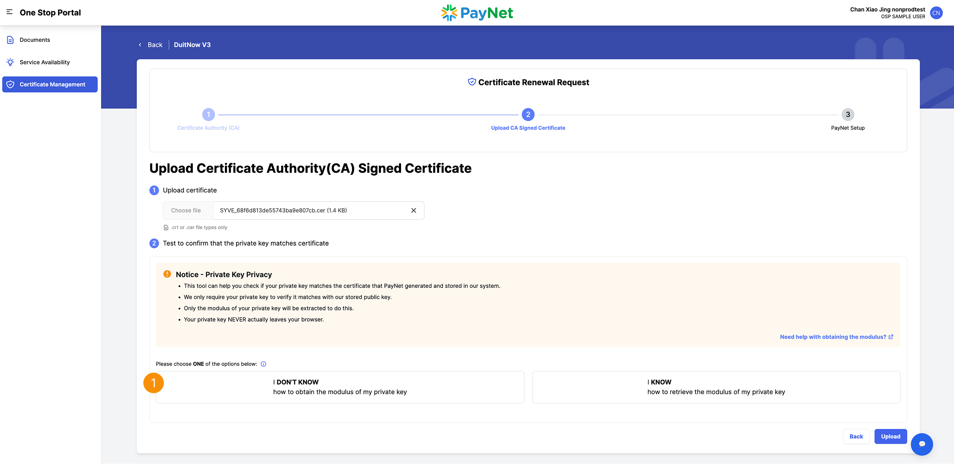Screen dimensions: 954x464
Task: Click the Notice - Private Key Privacy heading
Action: point(224,275)
